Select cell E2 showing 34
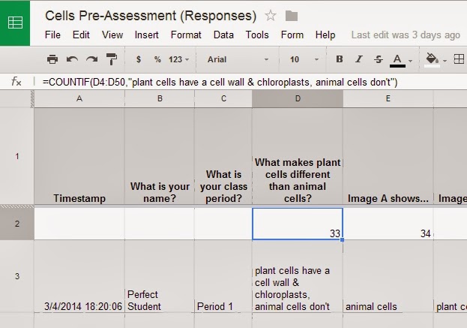Screen dimensions: 467x328 tap(388, 224)
